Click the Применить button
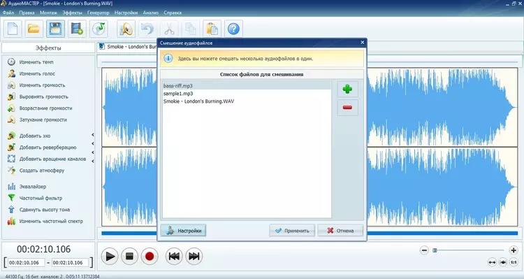This screenshot has width=524, height=279. [x=292, y=231]
